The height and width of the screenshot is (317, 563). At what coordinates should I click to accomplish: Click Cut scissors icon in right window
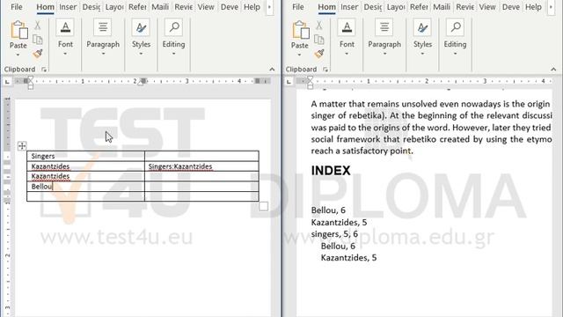click(x=318, y=26)
